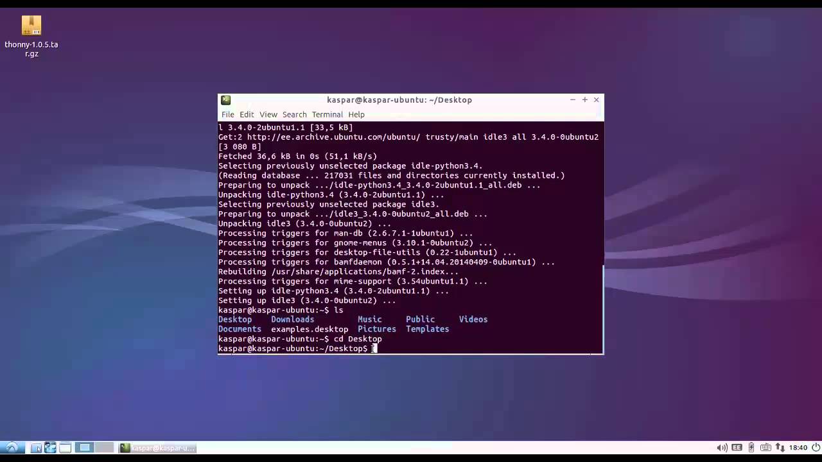Click 'Rebuilding /usr/share/applications/bamf-2.index...' line
This screenshot has width=822, height=462.
click(338, 272)
